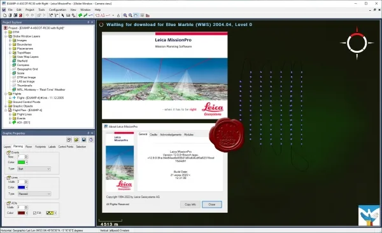Click the second green line tool icon

85,15
